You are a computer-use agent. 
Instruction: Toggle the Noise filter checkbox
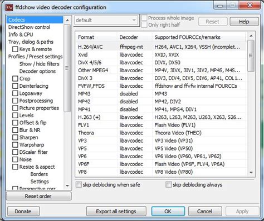(x=15, y=159)
